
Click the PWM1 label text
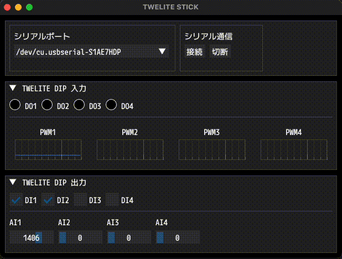tap(48, 132)
